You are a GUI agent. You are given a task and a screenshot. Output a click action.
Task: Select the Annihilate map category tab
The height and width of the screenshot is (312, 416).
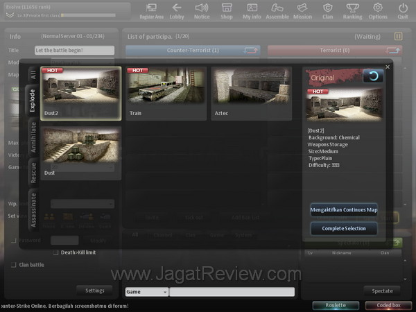33,137
